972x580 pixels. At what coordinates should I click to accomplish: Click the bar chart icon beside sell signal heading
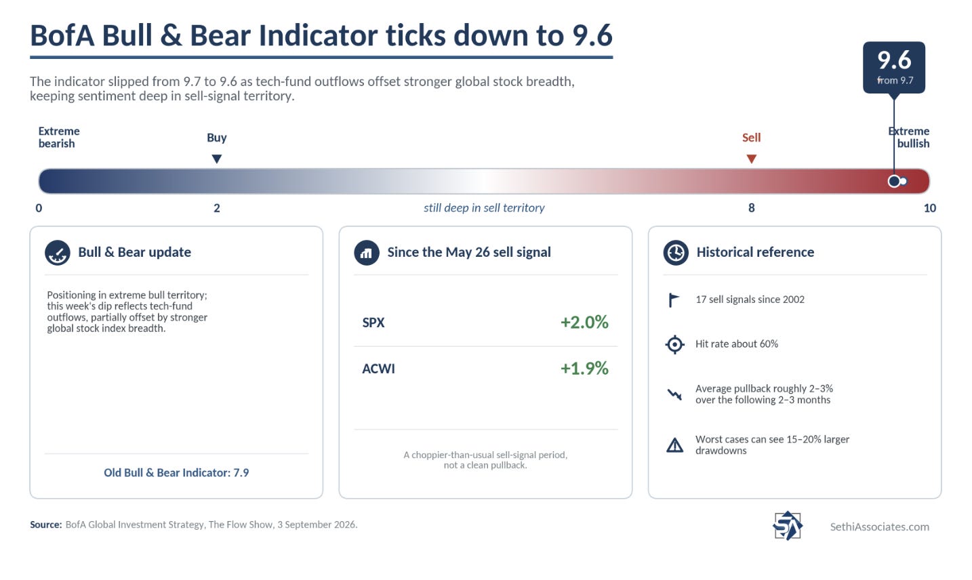coord(367,253)
